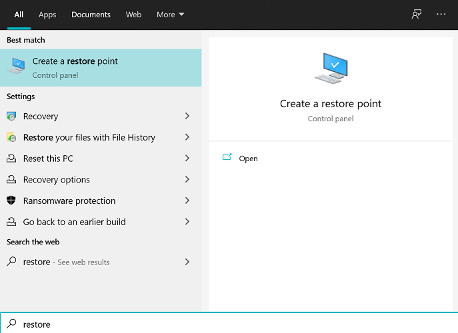Expand the Recovery result arrow
Screen dimensions: 458x333
(187, 116)
